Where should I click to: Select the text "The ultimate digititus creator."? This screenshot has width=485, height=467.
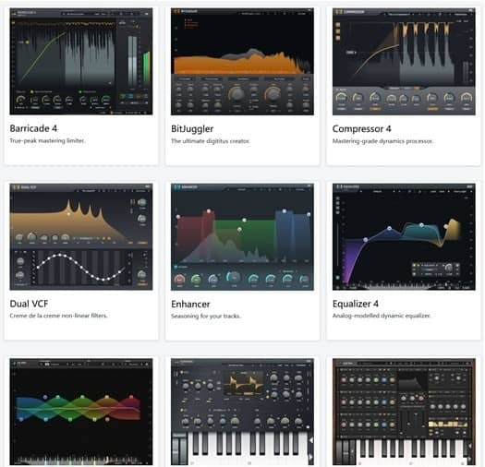(211, 141)
